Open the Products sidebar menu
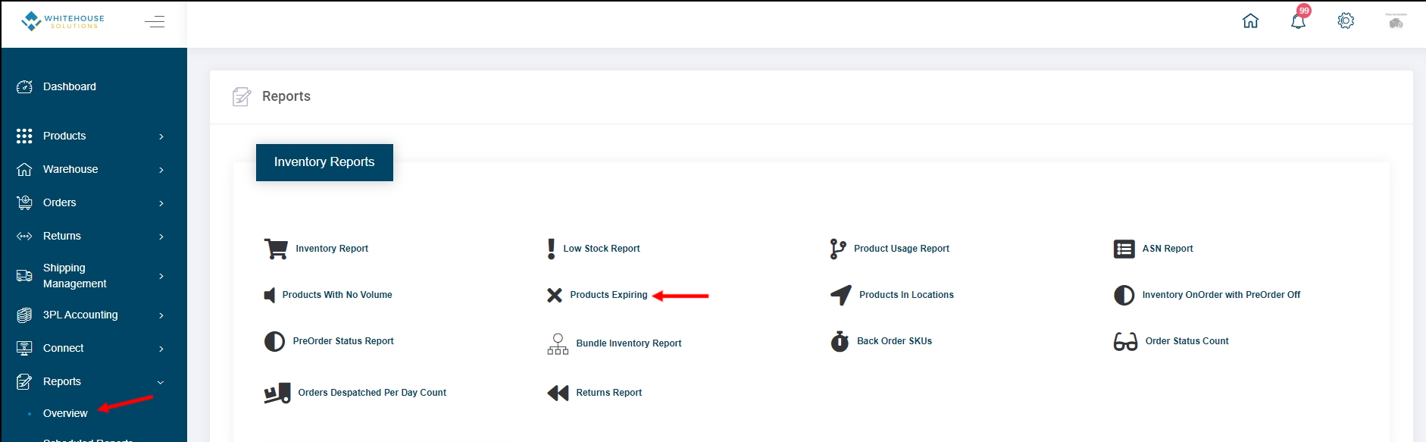The width and height of the screenshot is (1426, 442). (64, 136)
